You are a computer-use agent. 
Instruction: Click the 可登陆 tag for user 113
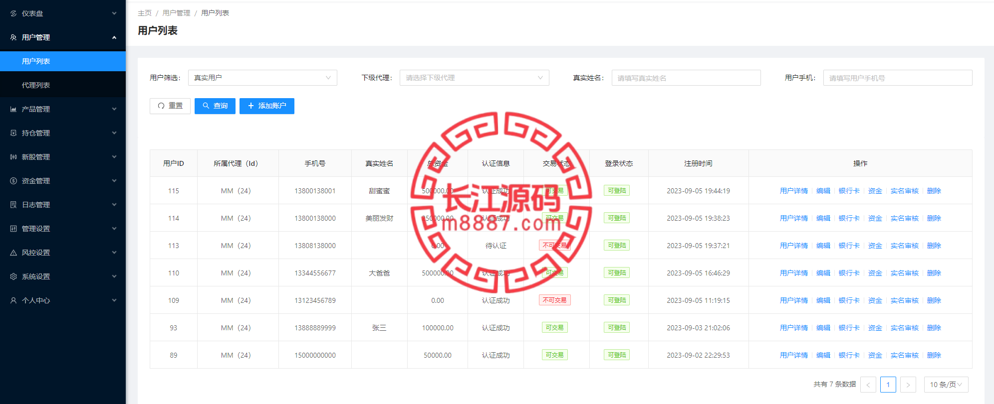(617, 246)
